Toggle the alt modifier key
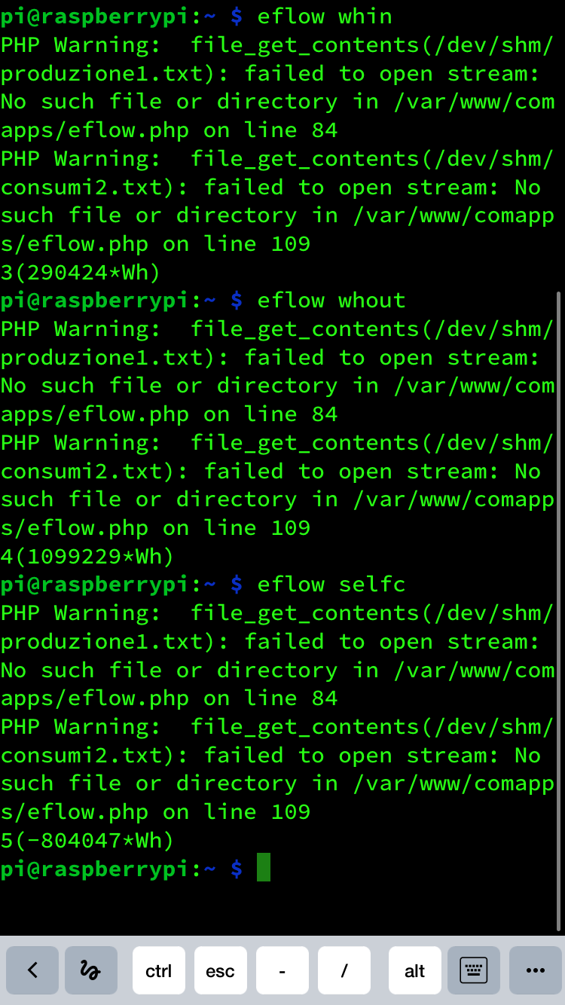 point(415,971)
